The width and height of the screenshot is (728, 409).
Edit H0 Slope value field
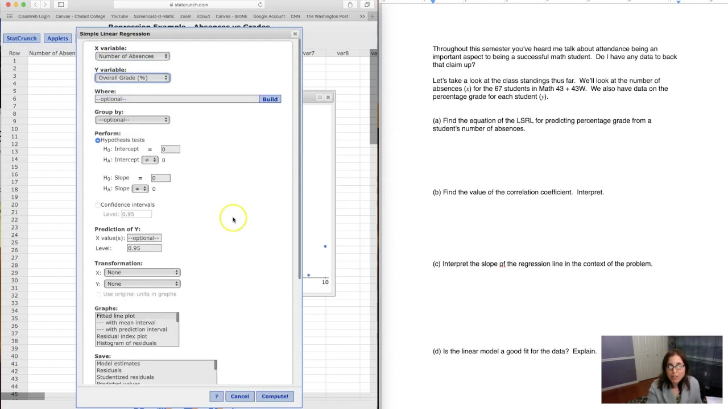pos(160,178)
